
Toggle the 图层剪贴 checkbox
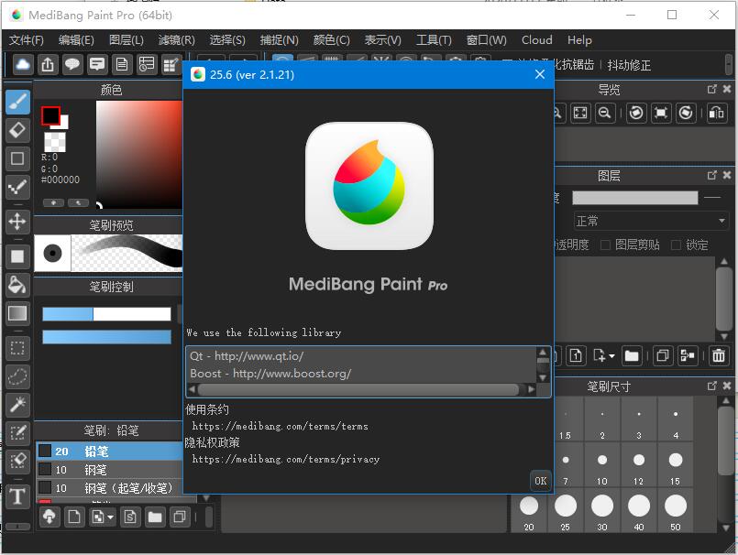click(x=605, y=245)
